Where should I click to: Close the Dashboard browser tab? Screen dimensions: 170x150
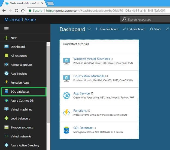click(x=42, y=3)
